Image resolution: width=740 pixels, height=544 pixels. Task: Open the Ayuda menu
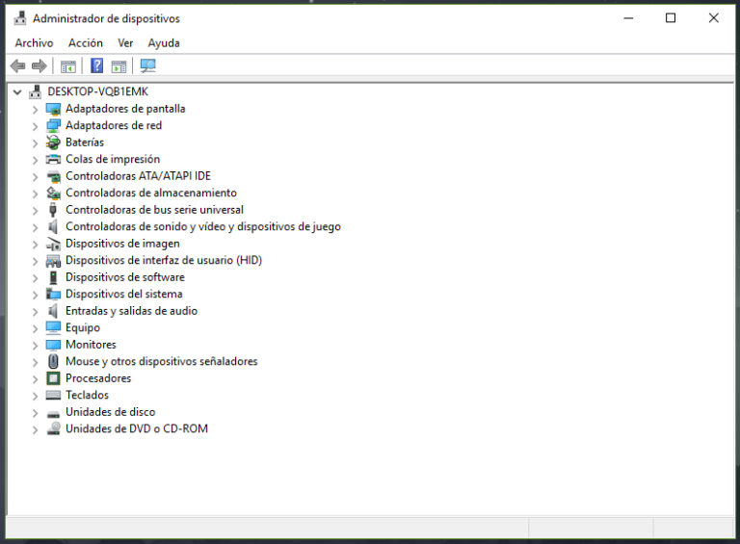164,43
